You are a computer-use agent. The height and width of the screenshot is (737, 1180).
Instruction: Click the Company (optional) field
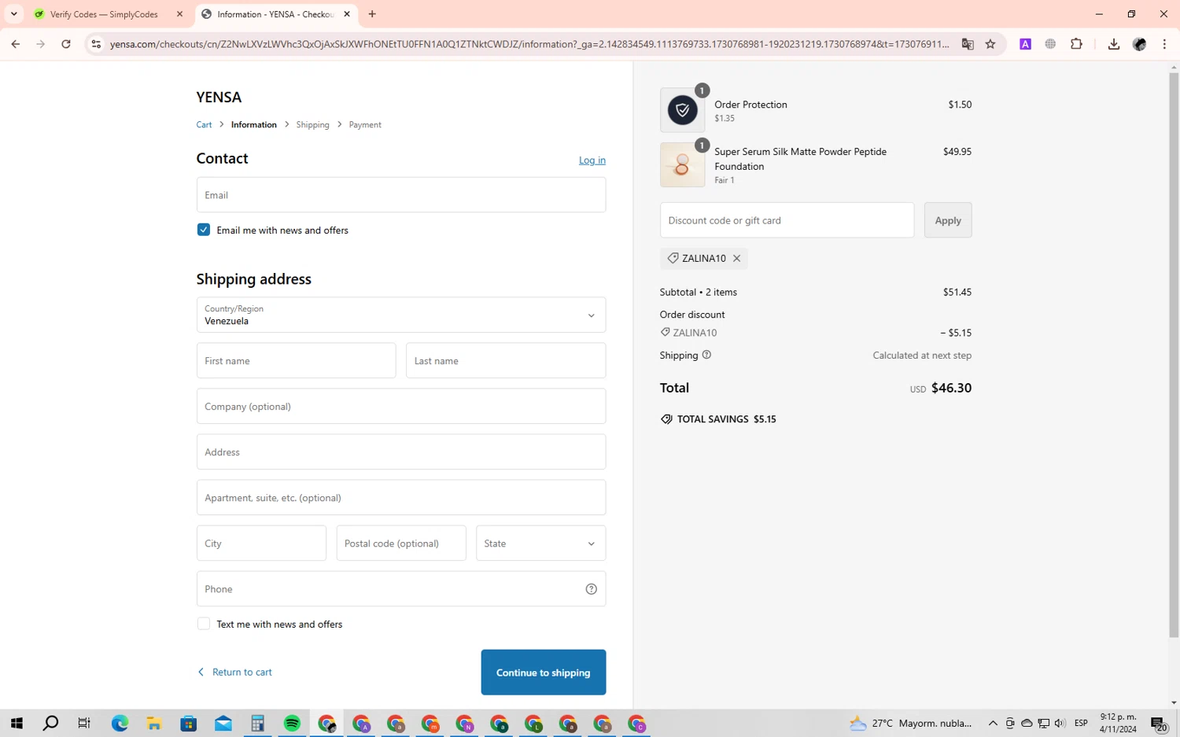tap(401, 407)
